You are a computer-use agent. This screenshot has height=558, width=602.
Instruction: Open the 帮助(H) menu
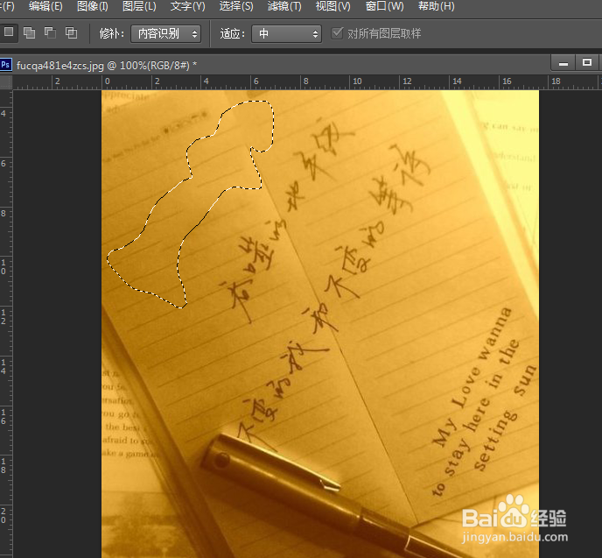[436, 6]
